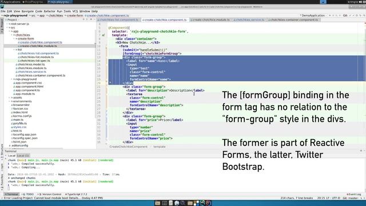The height and width of the screenshot is (206, 366).
Task: Collapse all in Project panel header
Action: tap(87, 19)
